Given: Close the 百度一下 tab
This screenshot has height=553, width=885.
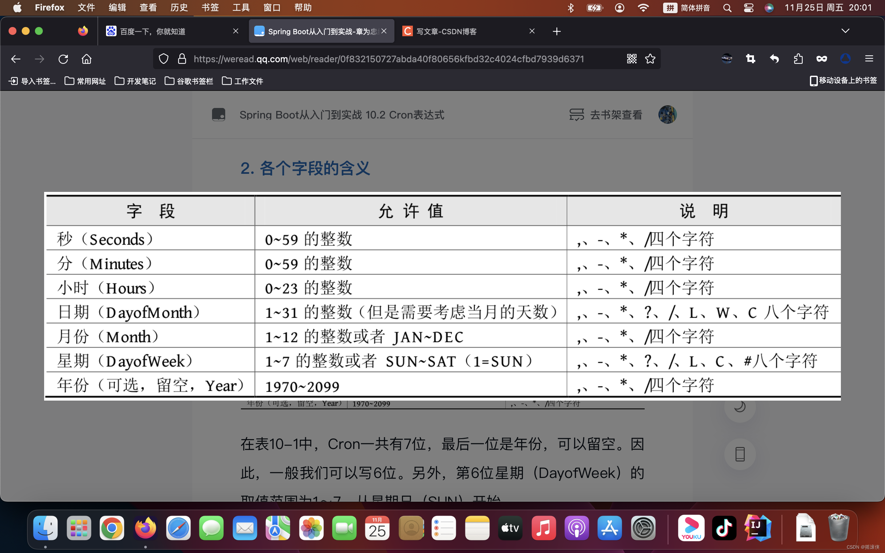Looking at the screenshot, I should pyautogui.click(x=236, y=31).
